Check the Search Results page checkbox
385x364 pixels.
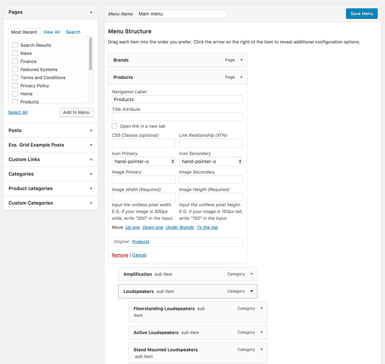point(15,45)
